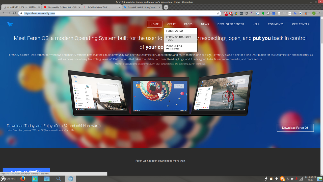Click the Feren OS bird logo
Image resolution: width=323 pixels, height=182 pixels.
click(x=10, y=24)
